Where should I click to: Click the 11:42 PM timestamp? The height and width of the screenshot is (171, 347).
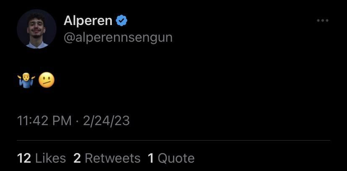[44, 121]
